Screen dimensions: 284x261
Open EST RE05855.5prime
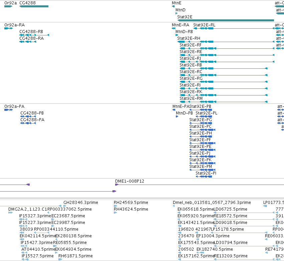point(70,243)
